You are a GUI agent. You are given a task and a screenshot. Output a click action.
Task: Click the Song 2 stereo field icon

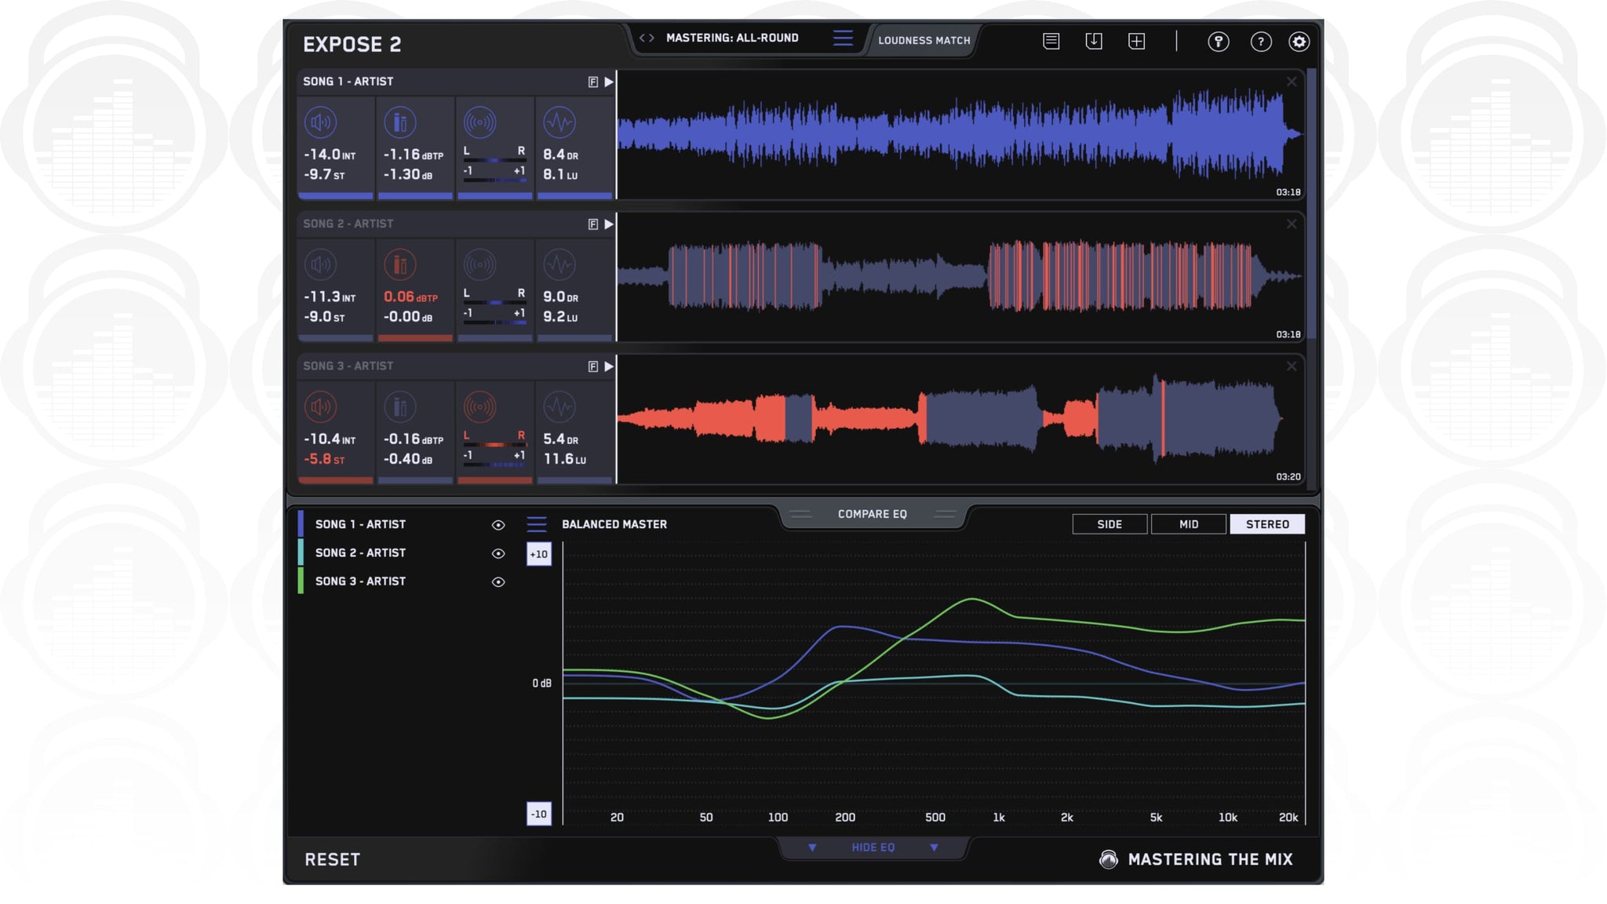click(x=479, y=264)
